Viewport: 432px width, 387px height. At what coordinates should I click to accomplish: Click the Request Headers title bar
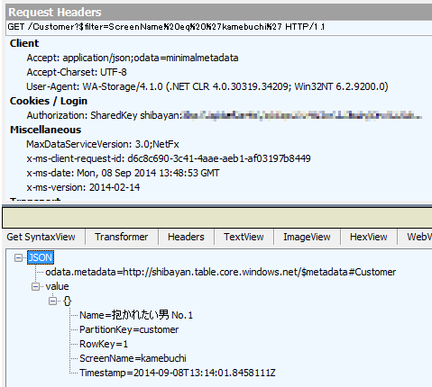(x=218, y=13)
